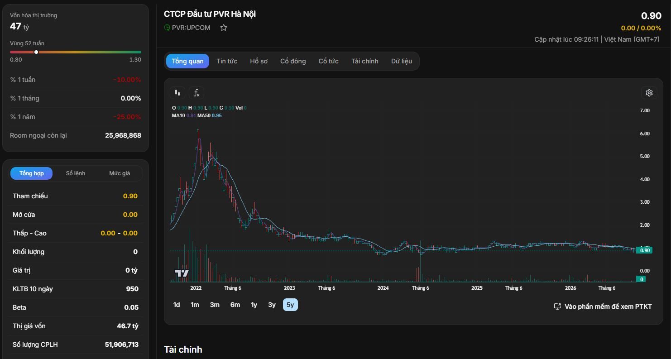Open the Tin tức tab
The image size is (671, 359).
[227, 61]
